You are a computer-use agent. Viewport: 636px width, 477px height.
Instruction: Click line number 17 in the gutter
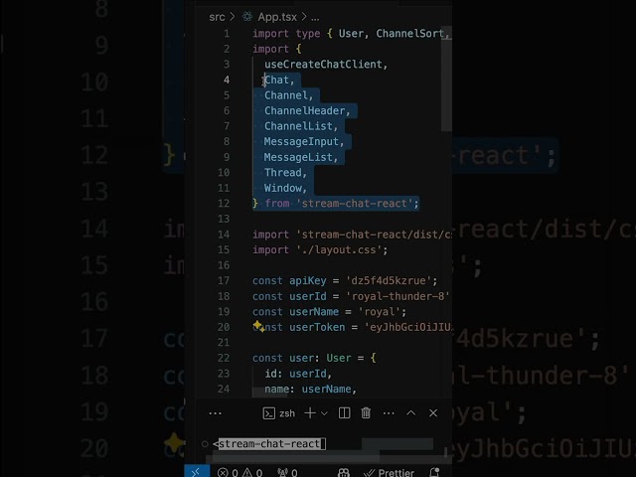[224, 280]
